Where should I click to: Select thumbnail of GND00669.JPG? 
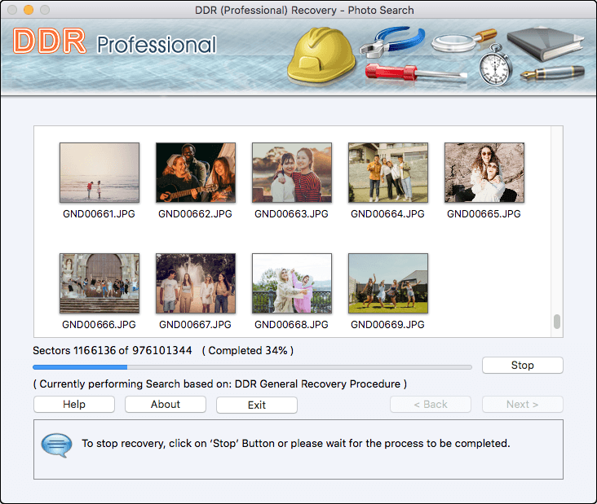point(388,283)
